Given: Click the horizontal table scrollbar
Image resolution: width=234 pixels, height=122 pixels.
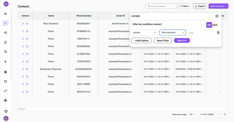Looking at the screenshot, I should (22, 109).
